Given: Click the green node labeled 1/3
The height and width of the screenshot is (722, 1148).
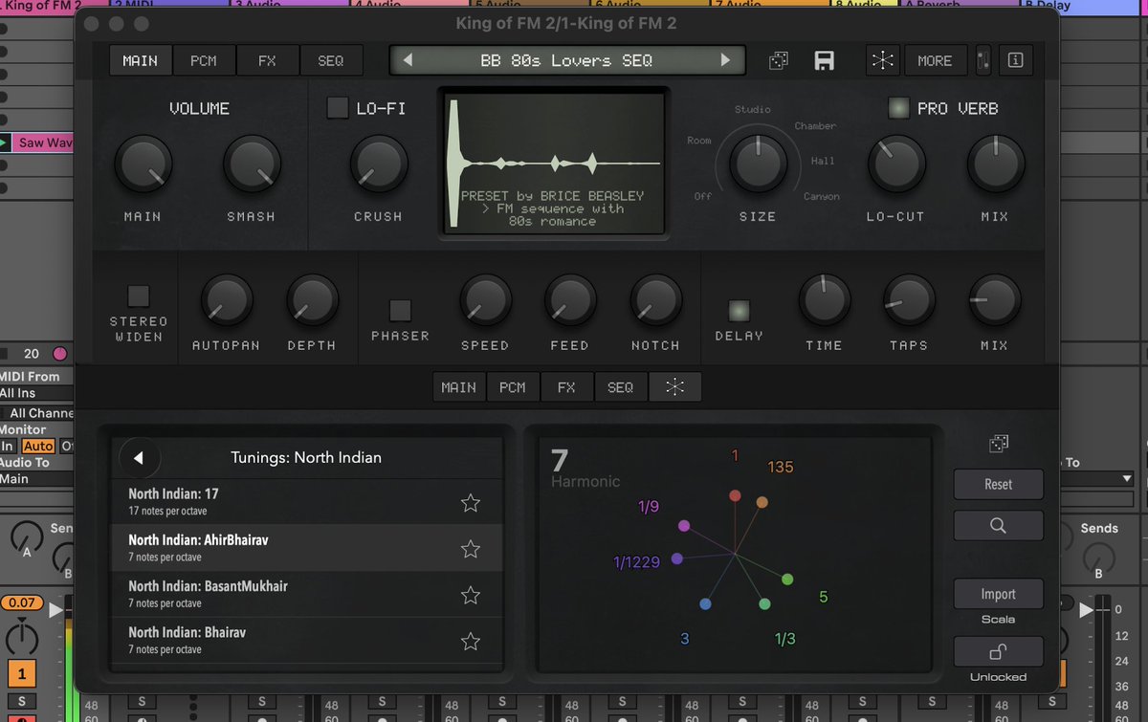Looking at the screenshot, I should pos(764,604).
